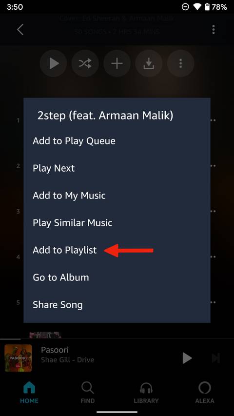Select Add to My Music
The width and height of the screenshot is (234, 416).
[x=69, y=196]
